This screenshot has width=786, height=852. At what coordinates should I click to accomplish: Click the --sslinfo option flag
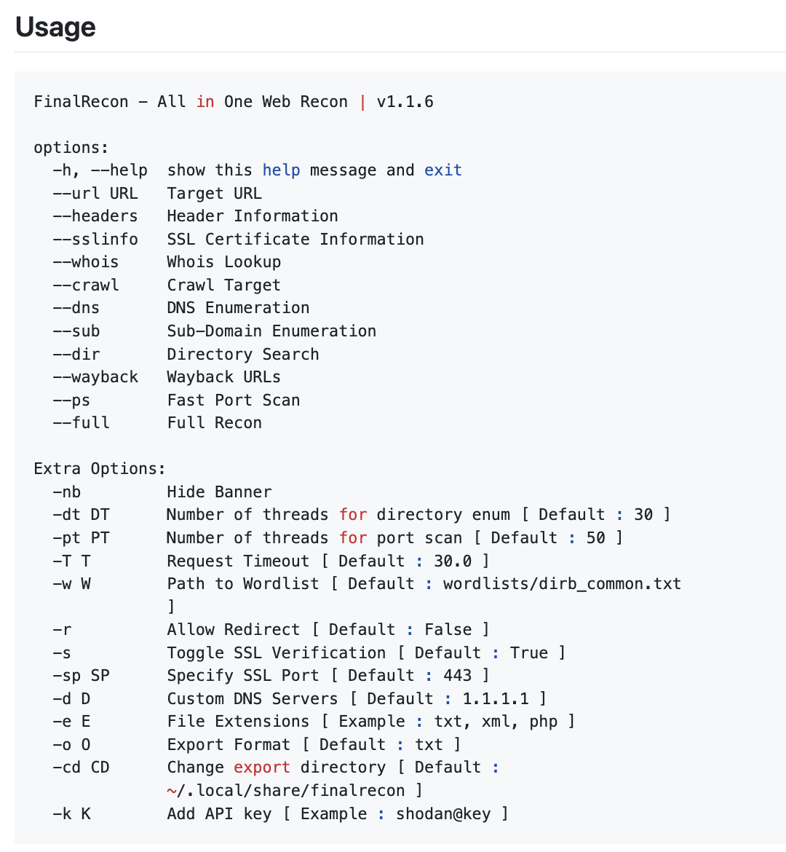95,239
